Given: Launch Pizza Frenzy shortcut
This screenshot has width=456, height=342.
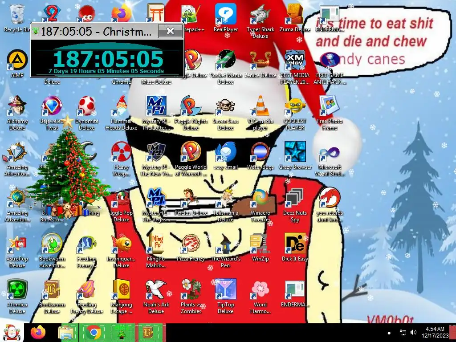Looking at the screenshot, I should 191,248.
